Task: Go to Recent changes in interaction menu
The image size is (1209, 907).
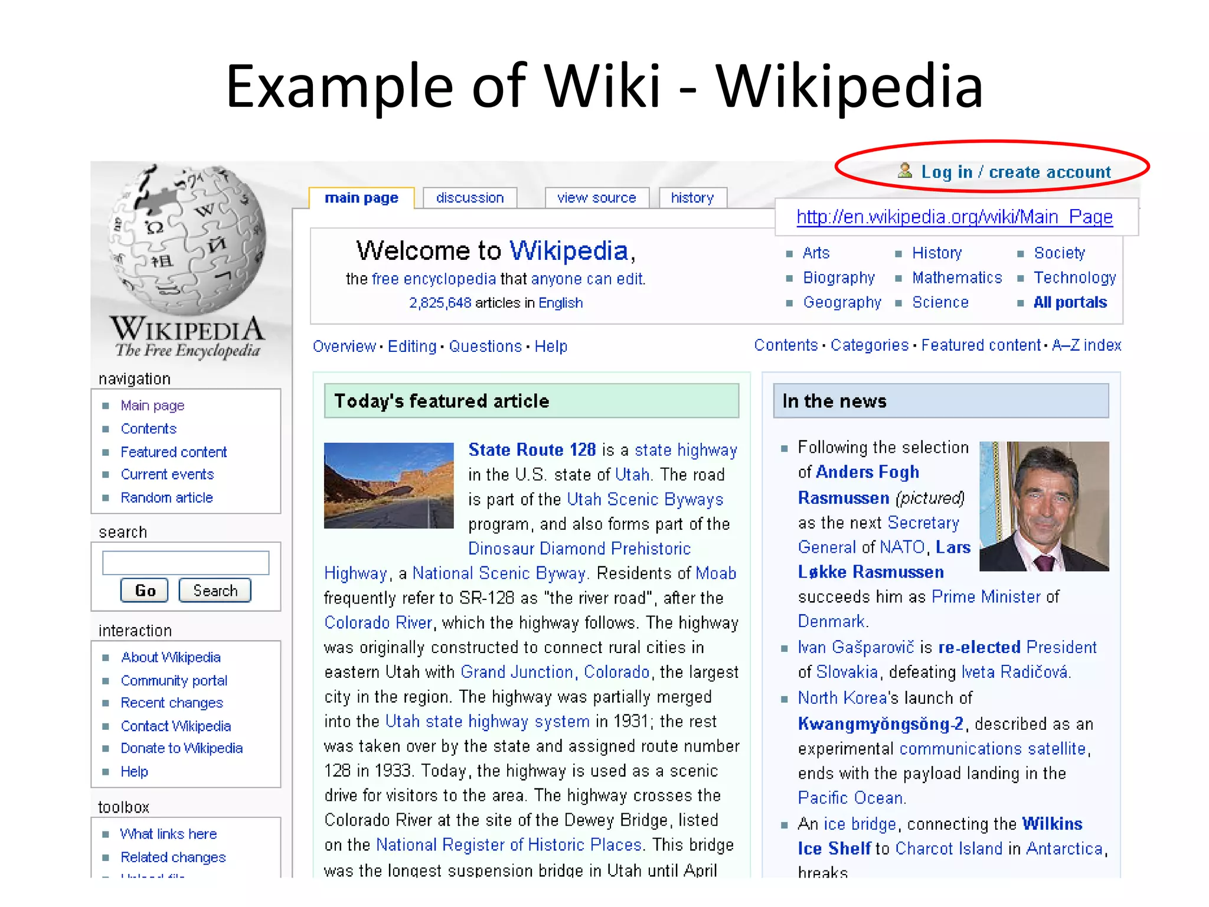Action: 172,703
